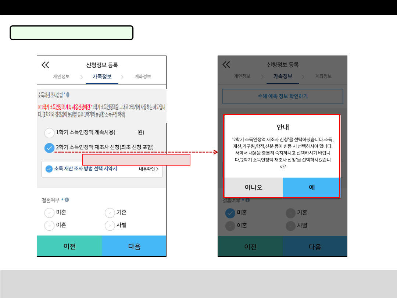Image resolution: width=397 pixels, height=298 pixels.
Task: Click info icon next to 결혼여부 label
Action: tap(67, 200)
